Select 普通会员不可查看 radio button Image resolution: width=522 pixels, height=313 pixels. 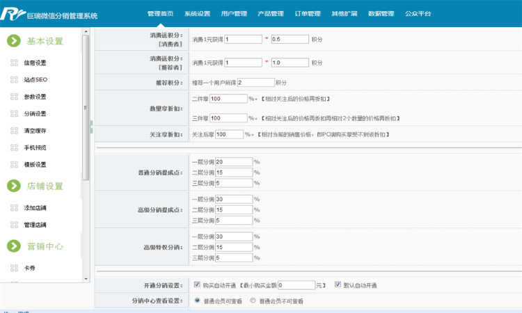tap(253, 300)
